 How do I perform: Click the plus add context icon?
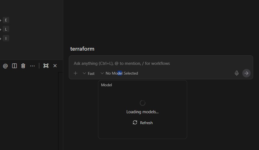pyautogui.click(x=75, y=73)
